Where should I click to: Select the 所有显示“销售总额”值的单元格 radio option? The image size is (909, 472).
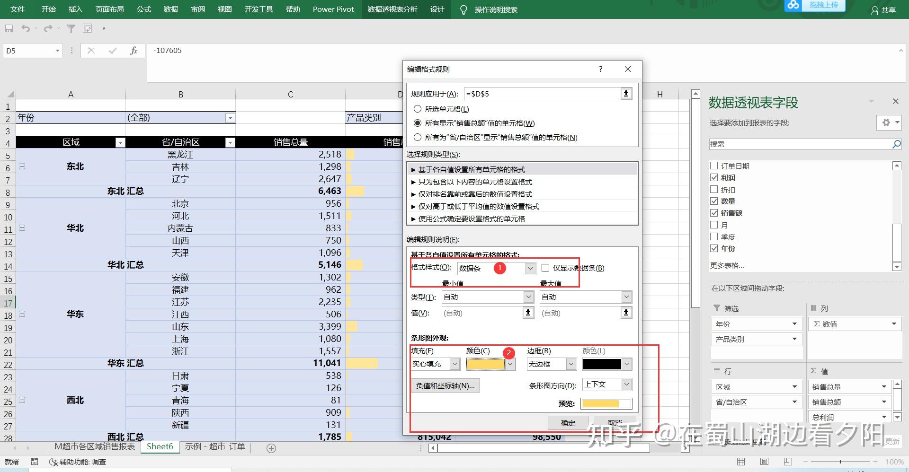pyautogui.click(x=418, y=123)
